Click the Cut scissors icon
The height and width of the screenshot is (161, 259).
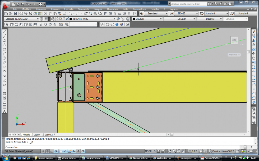point(46,13)
